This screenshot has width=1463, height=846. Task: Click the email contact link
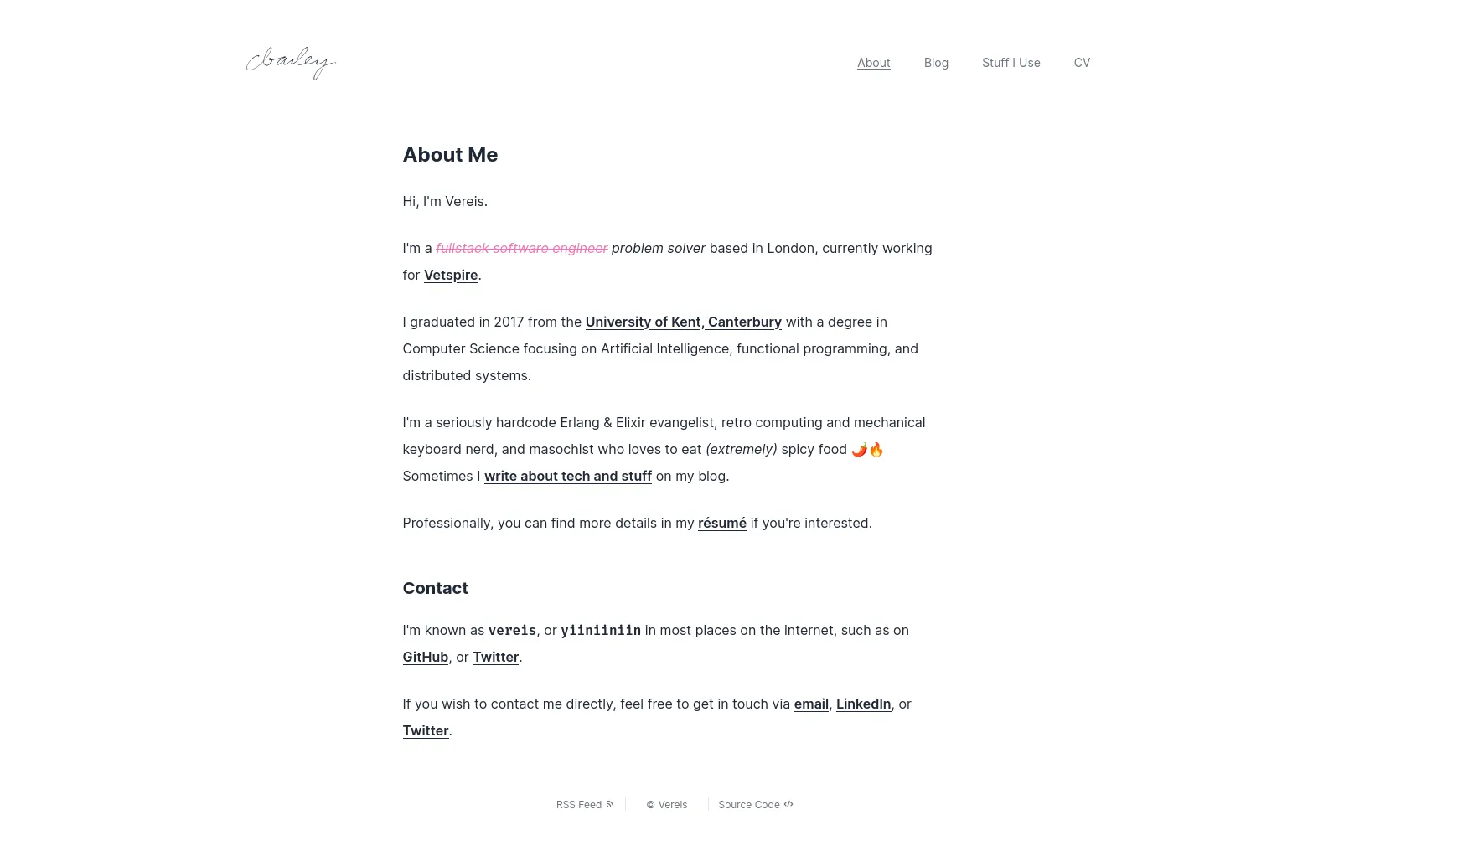[810, 704]
